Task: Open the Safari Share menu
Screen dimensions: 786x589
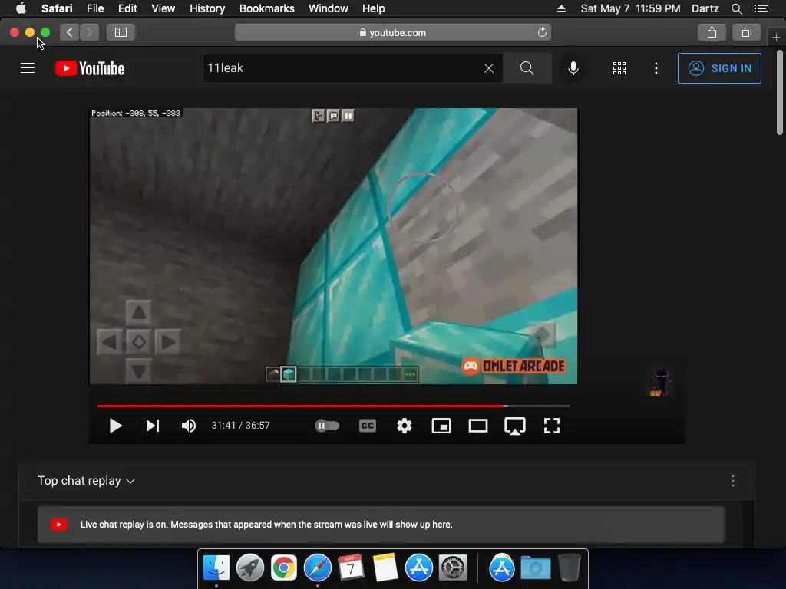Action: click(712, 32)
